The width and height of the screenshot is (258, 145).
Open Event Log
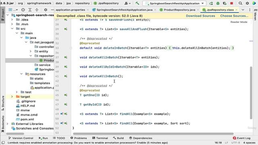[x=242, y=138]
